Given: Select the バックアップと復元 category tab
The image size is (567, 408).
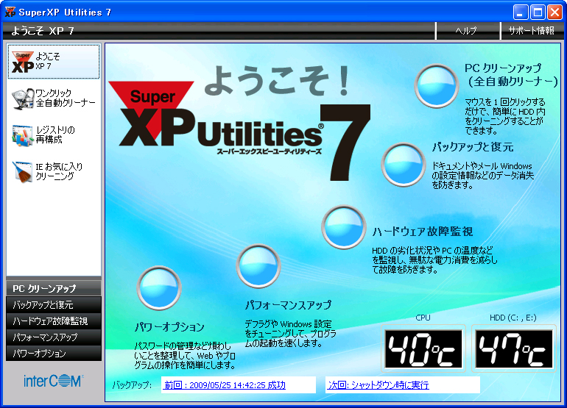Looking at the screenshot, I should (54, 305).
